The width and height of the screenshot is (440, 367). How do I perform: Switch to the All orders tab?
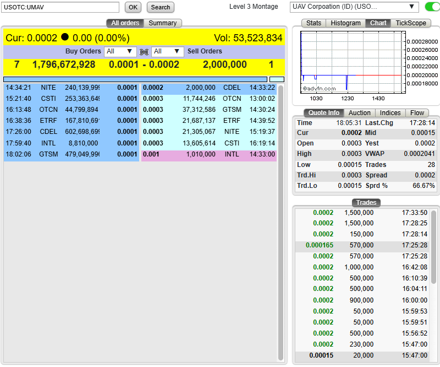click(x=125, y=23)
